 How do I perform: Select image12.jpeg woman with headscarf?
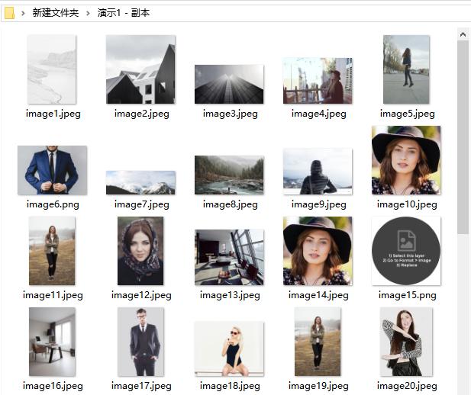tap(140, 251)
